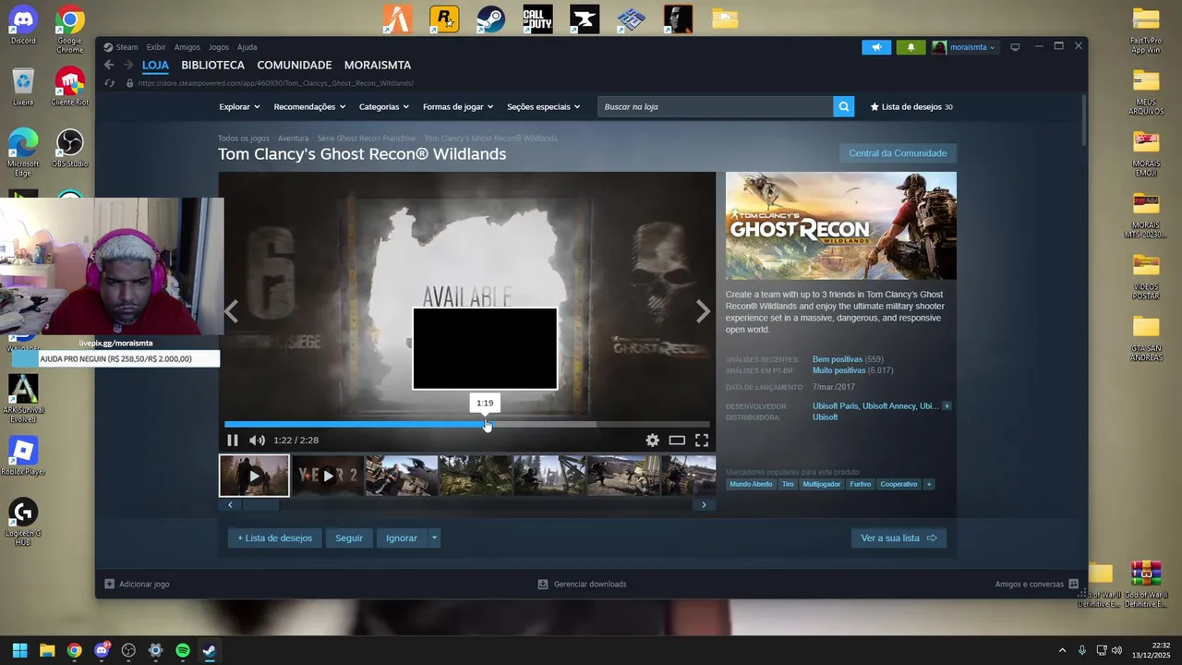Show hidden system tray icons

pyautogui.click(x=1062, y=650)
